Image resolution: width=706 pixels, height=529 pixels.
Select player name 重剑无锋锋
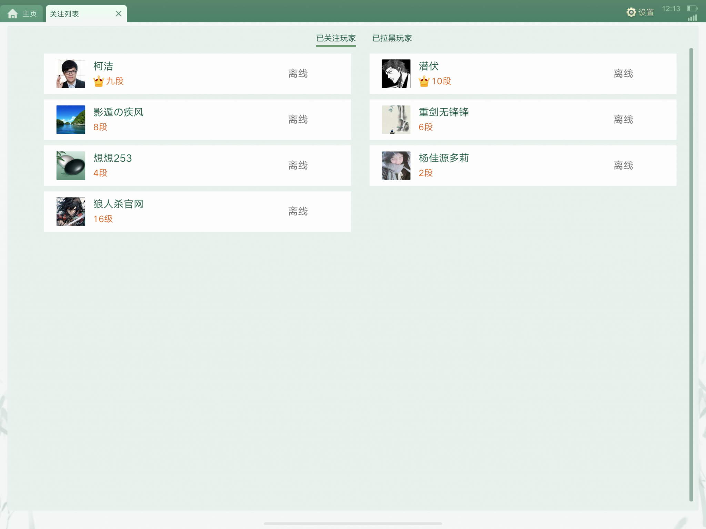coord(444,112)
